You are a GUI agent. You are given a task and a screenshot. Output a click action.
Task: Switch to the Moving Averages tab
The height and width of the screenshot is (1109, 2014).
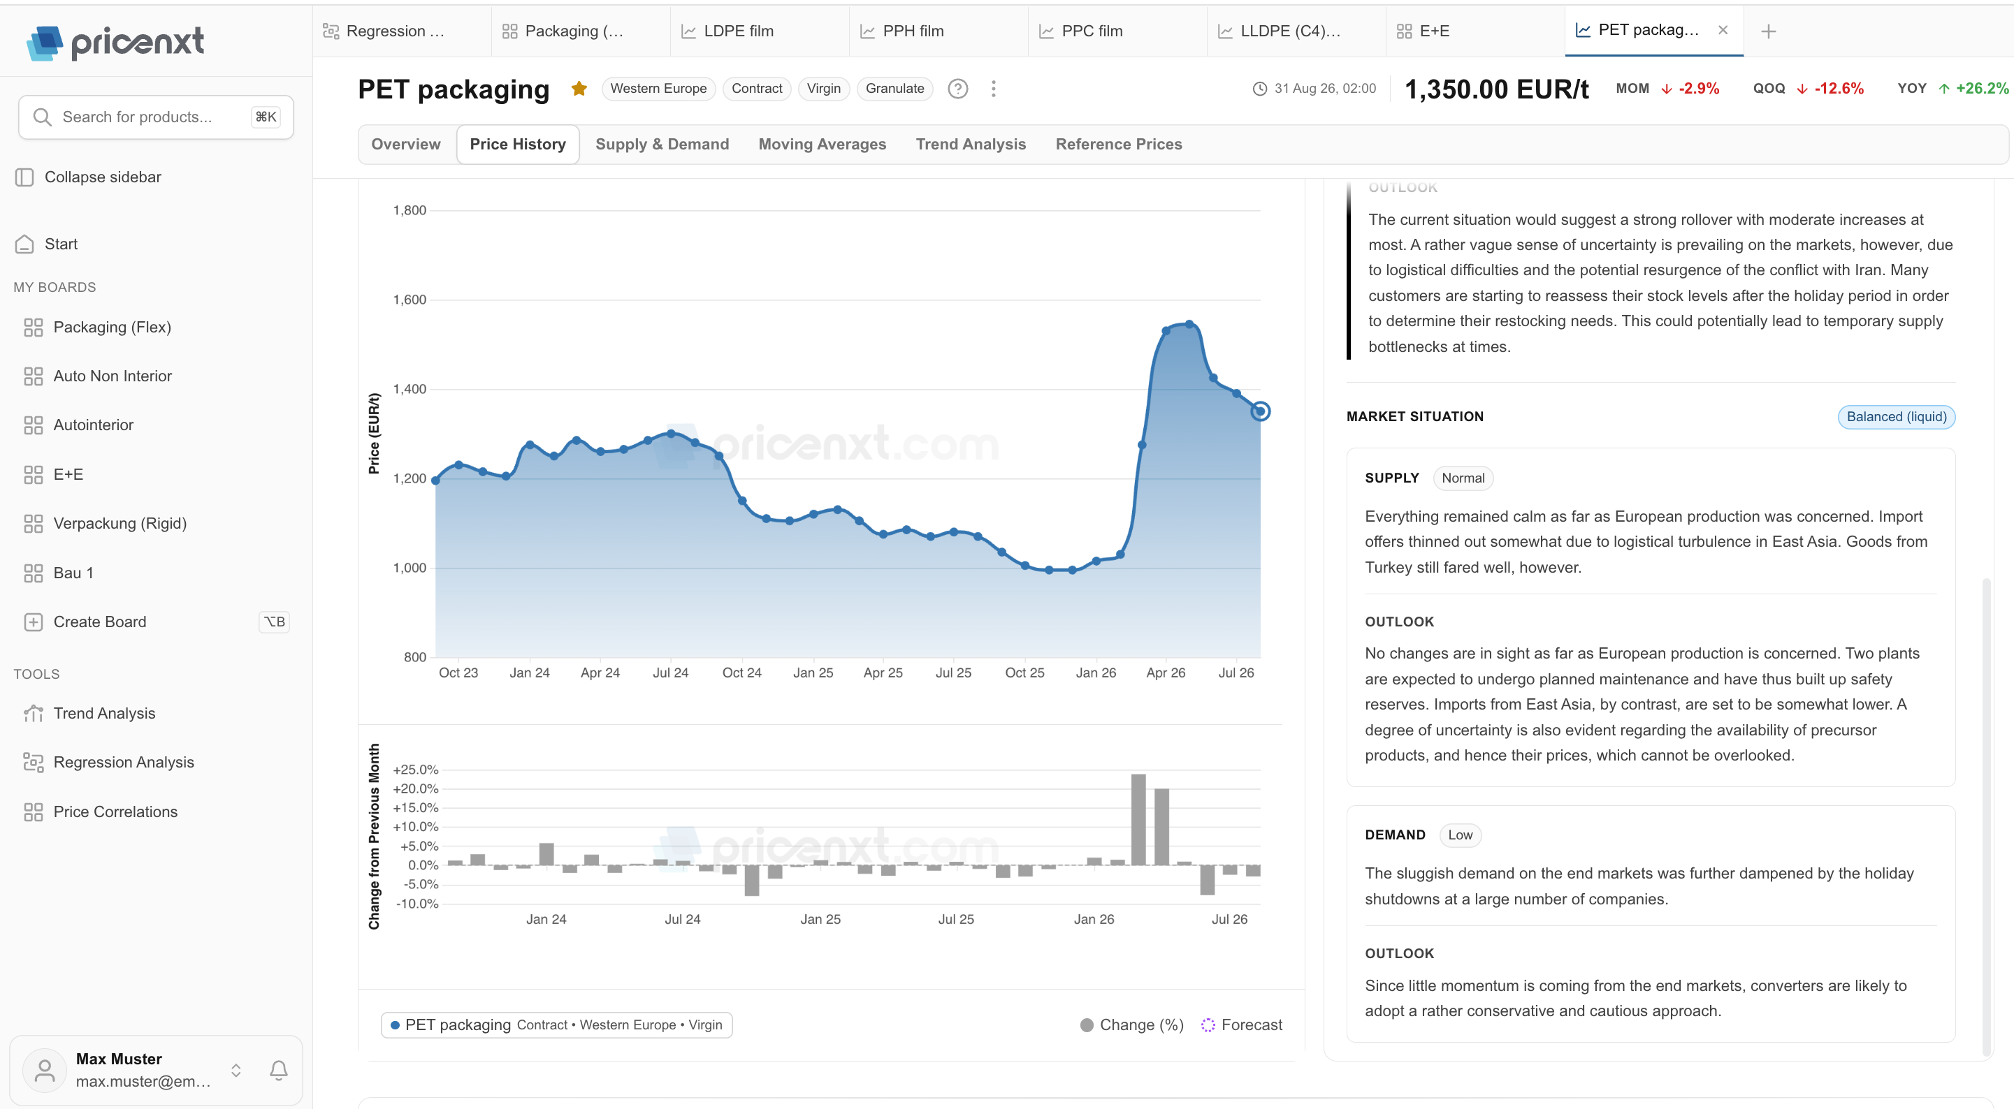coord(823,145)
